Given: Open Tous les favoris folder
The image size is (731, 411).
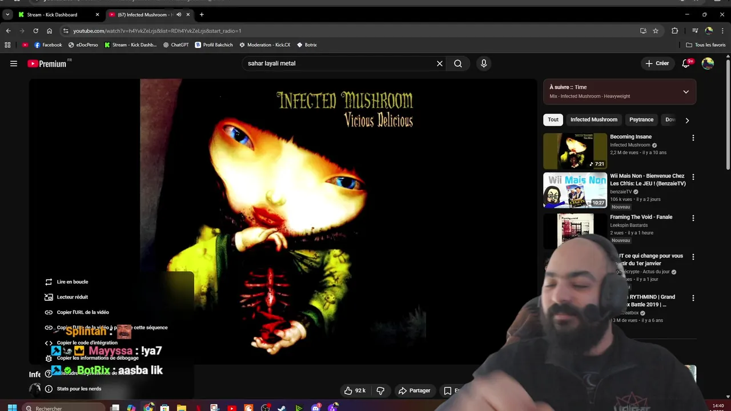Looking at the screenshot, I should tap(706, 45).
